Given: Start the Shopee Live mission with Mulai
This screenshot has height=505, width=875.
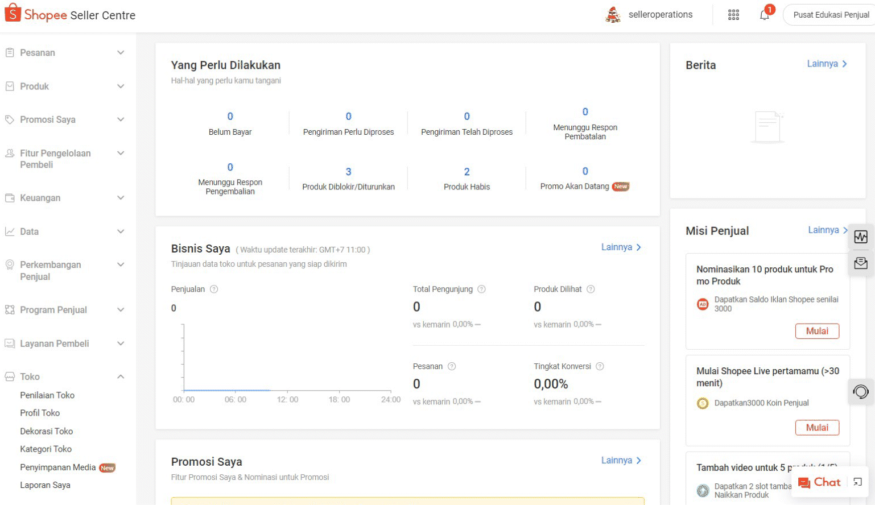Looking at the screenshot, I should coord(816,428).
